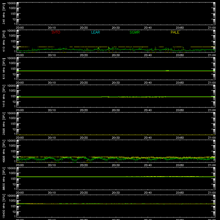
Task: Select the 4995 MHz [SFU] axis title
Action: pos(4,151)
